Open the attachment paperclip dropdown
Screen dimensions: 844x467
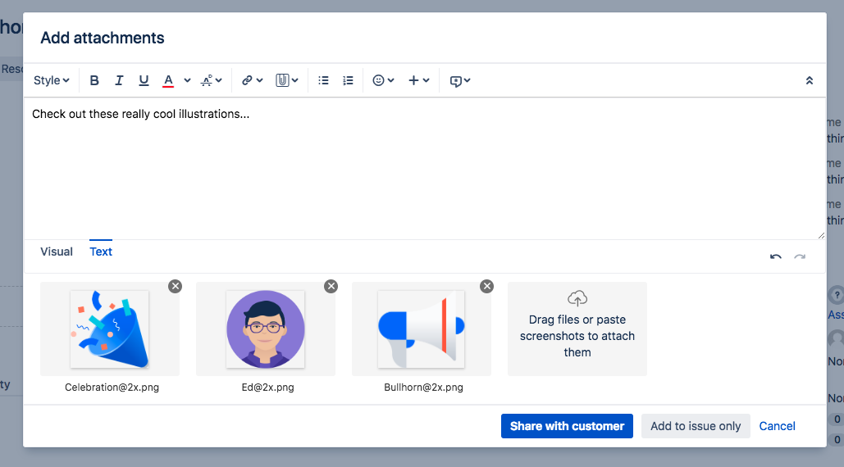coord(286,80)
